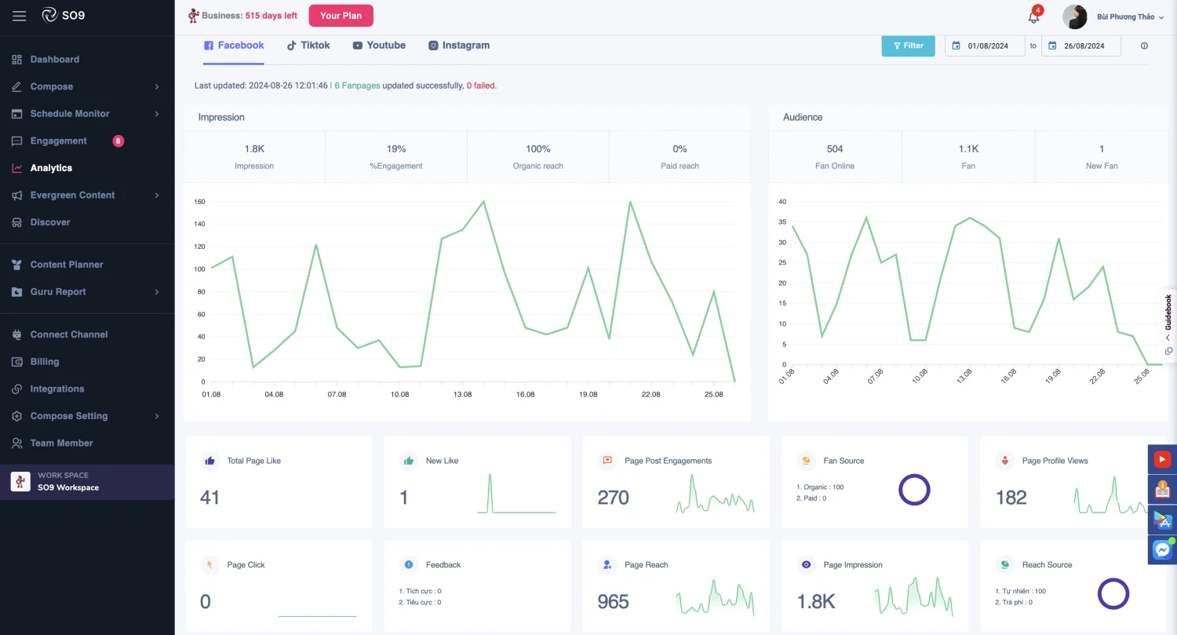Switch to the Facebook tab

[234, 46]
